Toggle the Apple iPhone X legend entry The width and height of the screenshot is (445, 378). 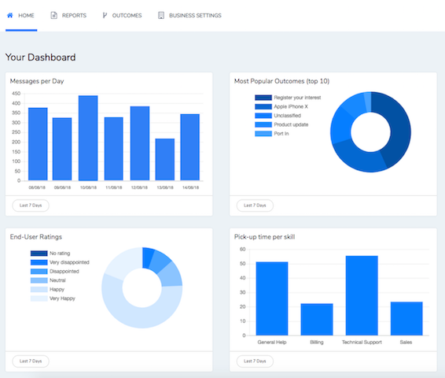[x=281, y=106]
